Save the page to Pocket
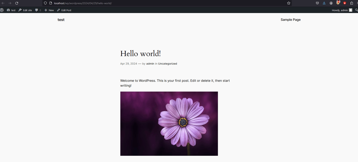The image size is (358, 162). click(x=317, y=3)
